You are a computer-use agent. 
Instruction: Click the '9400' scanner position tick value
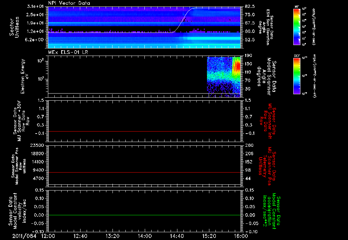pos(38,170)
